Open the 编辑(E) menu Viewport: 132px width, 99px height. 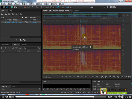(x=10, y=4)
